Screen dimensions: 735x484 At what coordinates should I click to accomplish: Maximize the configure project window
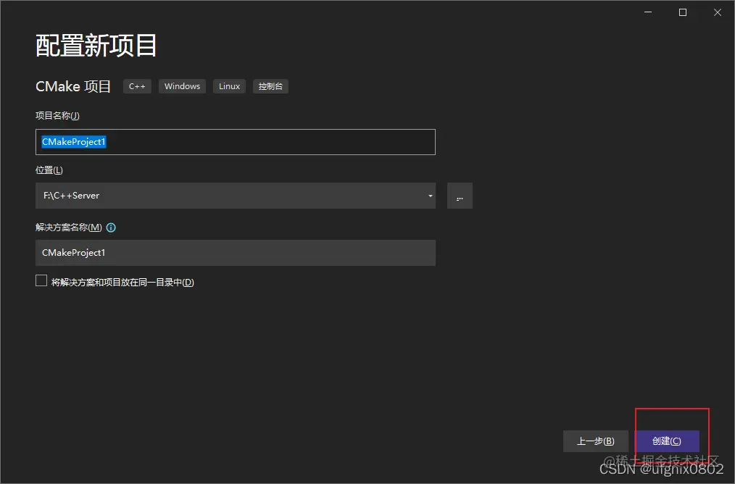[682, 12]
